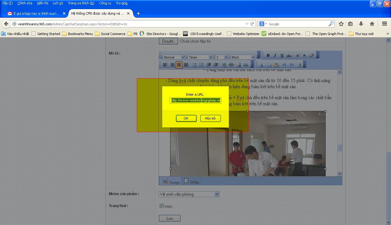This screenshot has height=225, width=391.
Task: Align text right in the editor
Action: point(172,65)
